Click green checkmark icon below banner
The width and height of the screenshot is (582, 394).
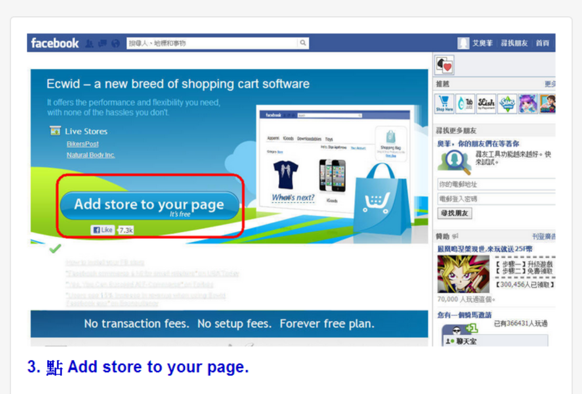[x=55, y=249]
